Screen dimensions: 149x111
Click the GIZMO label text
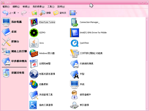coord(42,33)
